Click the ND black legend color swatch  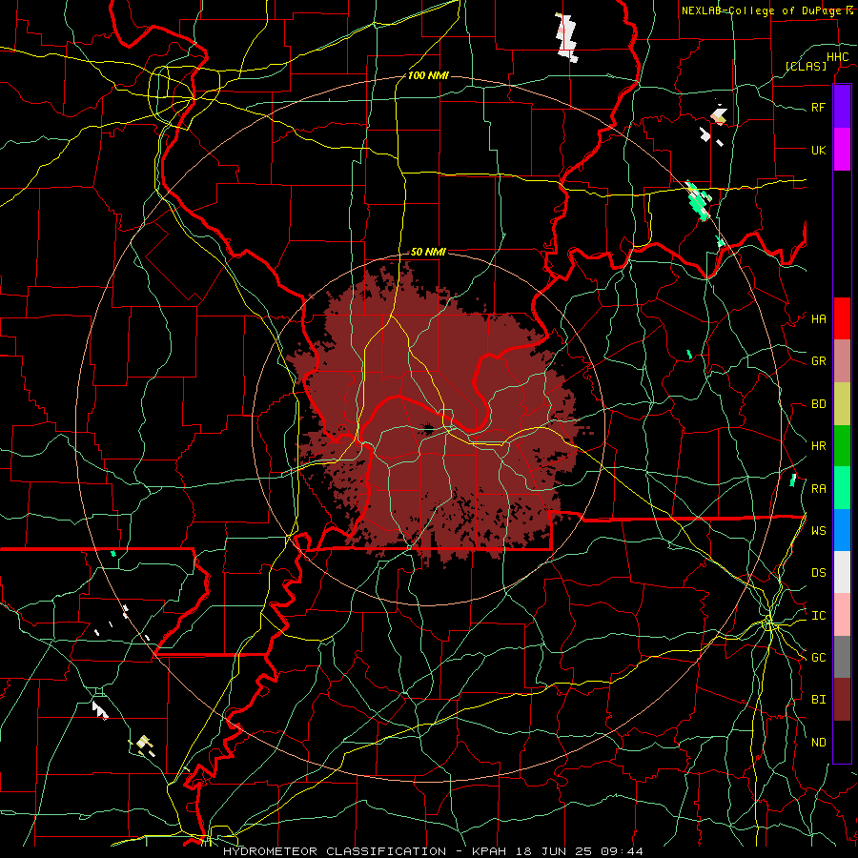coord(842,742)
